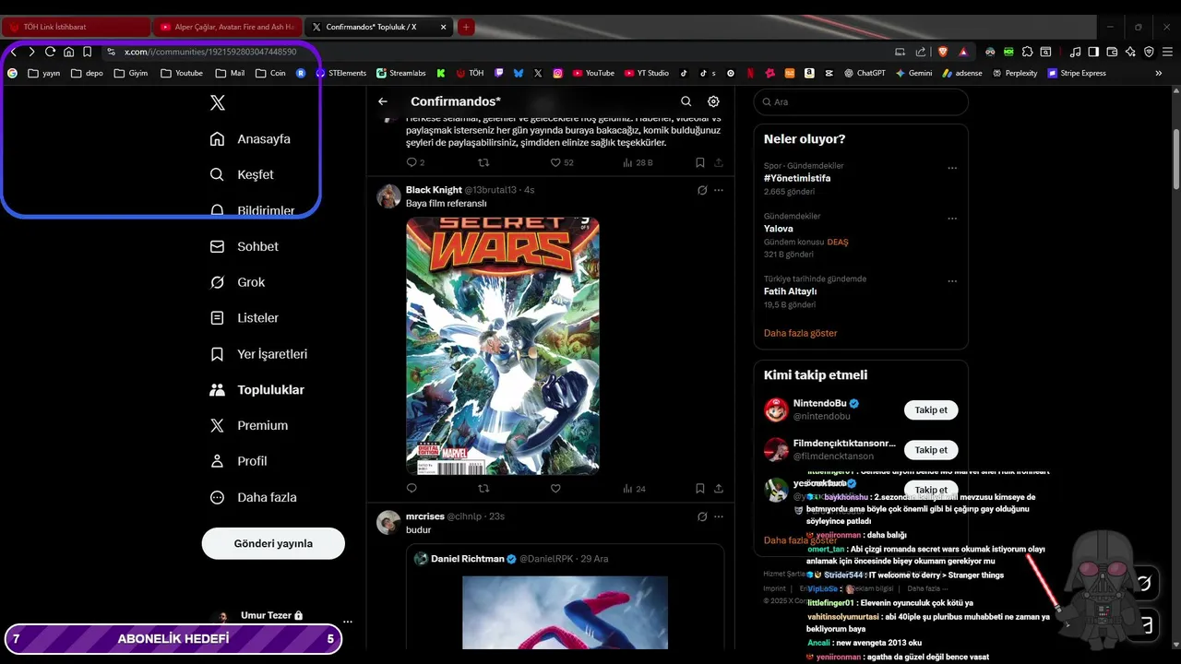This screenshot has height=664, width=1181.
Task: Open Sohbet messages
Action: [x=245, y=246]
